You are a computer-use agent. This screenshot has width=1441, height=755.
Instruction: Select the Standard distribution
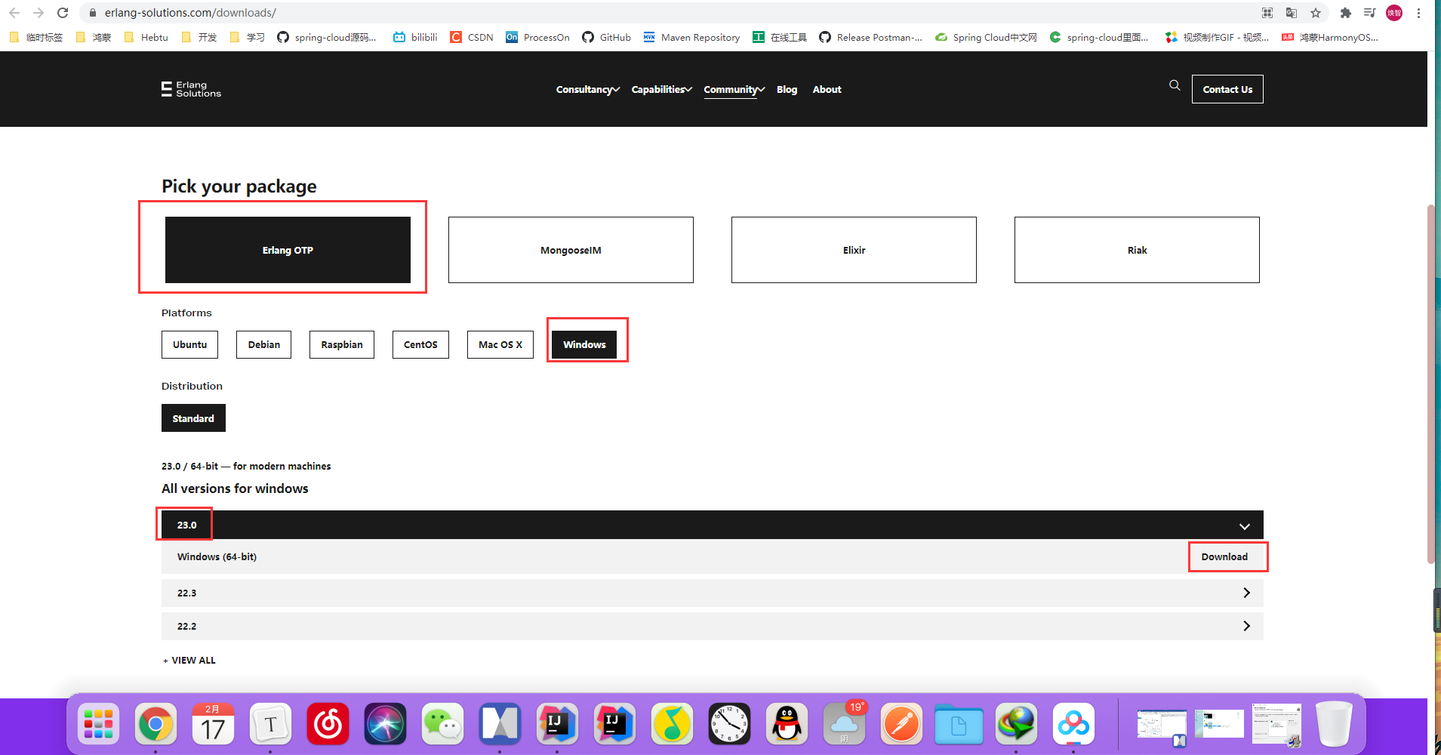point(193,418)
